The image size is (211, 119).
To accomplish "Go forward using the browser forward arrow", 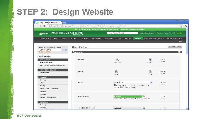I will 40,26.
